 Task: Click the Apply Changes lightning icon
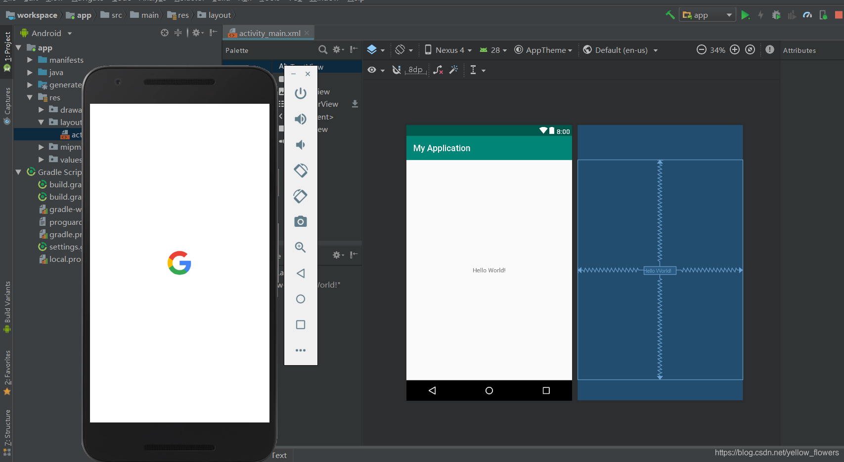pyautogui.click(x=760, y=15)
